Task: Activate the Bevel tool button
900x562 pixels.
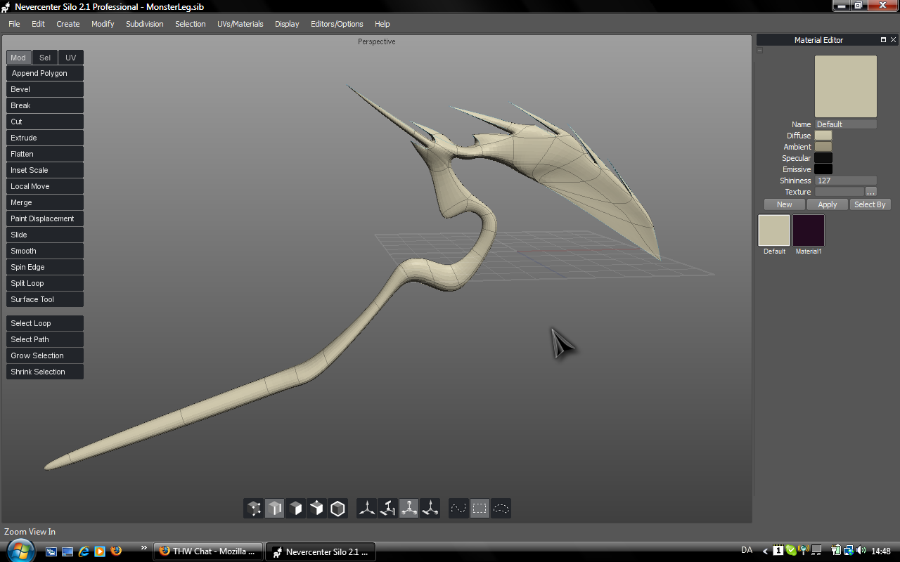Action: [45, 89]
